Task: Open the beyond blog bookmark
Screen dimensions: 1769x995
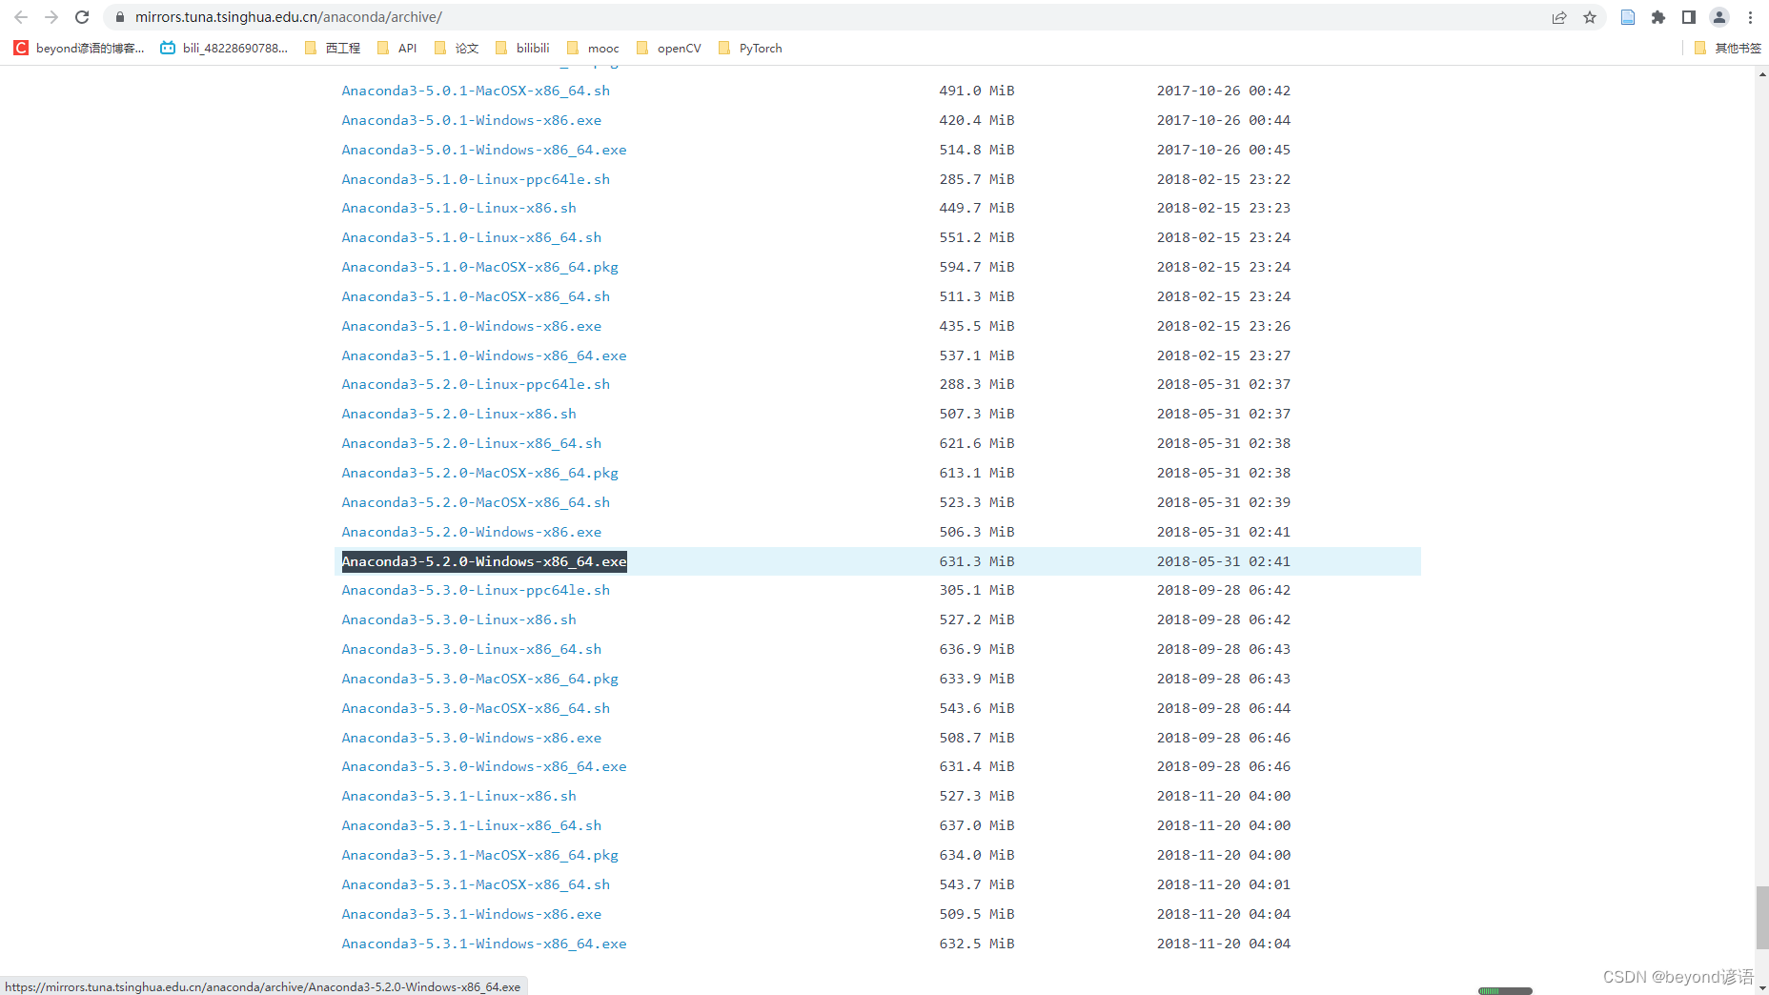Action: 79,48
